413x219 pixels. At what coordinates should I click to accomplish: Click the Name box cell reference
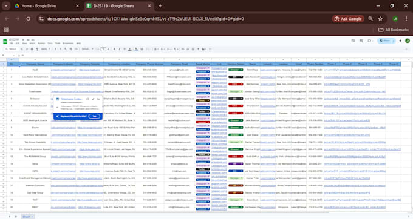coord(7,56)
